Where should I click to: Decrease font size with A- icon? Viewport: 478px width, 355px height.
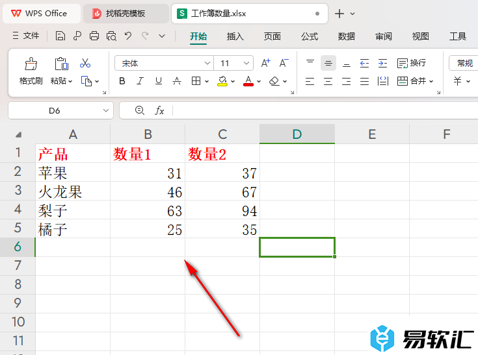(284, 63)
